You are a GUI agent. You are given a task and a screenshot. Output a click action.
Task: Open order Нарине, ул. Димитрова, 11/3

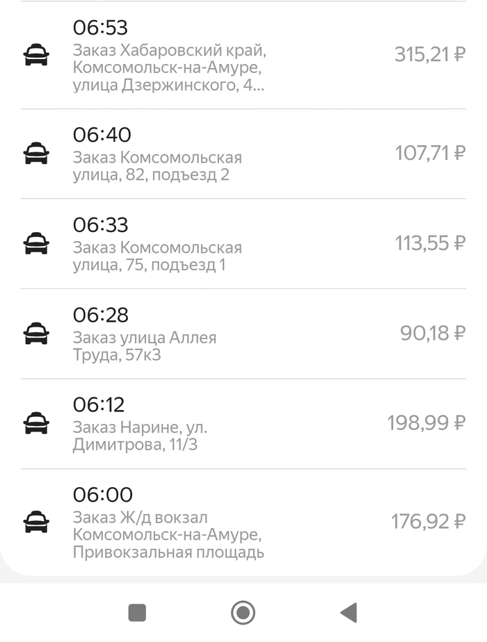point(139,436)
